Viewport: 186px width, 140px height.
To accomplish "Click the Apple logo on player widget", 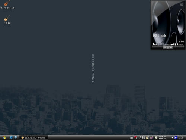I will 182,4.
